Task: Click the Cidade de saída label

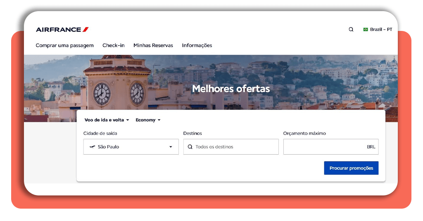Action: click(x=100, y=133)
